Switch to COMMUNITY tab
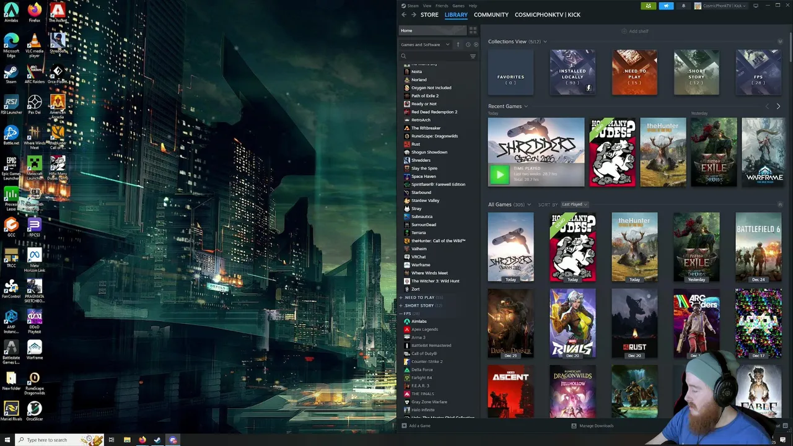 click(x=491, y=14)
